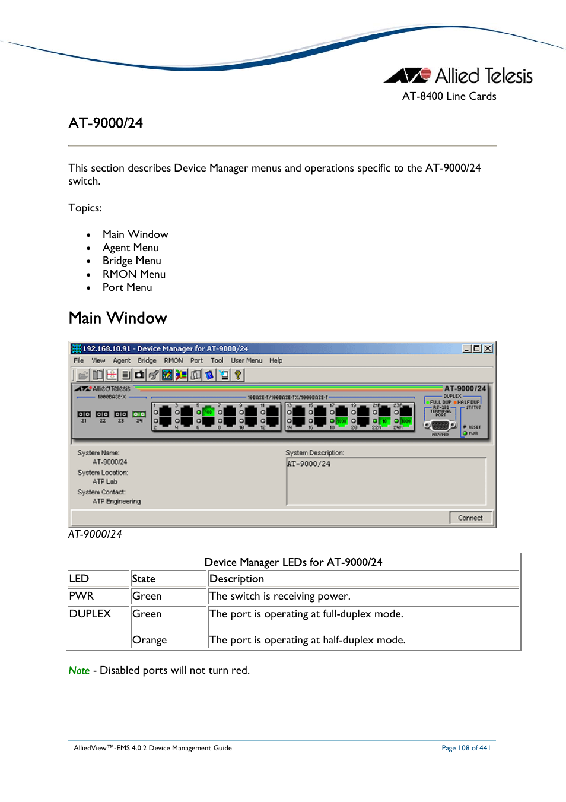This screenshot has width=566, height=802.
Task: Select green port 22R showing 10
Action: pos(384,421)
